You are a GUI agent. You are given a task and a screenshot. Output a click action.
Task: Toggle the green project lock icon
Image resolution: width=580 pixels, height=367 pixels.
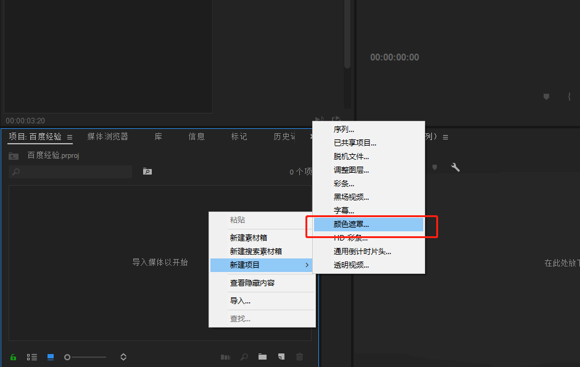pos(13,357)
